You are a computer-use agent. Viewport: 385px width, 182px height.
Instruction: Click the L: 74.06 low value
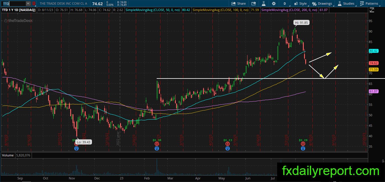[91, 10]
